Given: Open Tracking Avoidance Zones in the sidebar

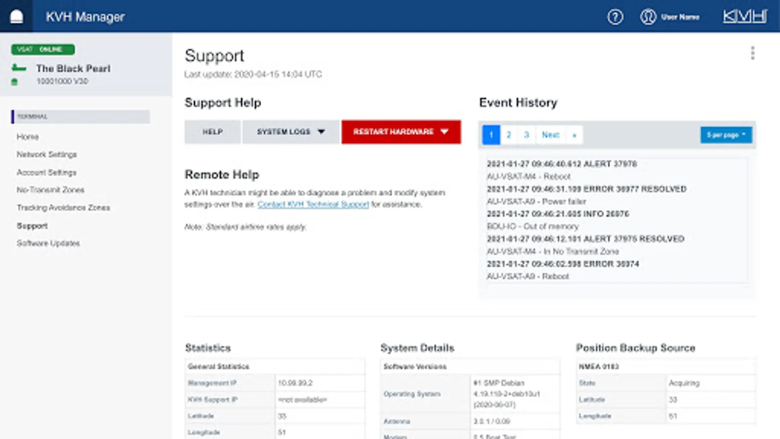Looking at the screenshot, I should [63, 208].
